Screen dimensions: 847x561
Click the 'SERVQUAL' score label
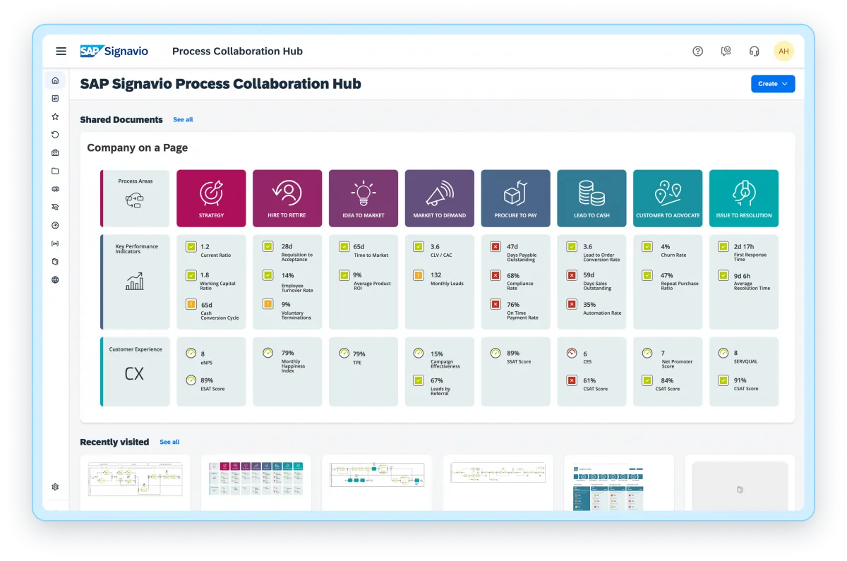[747, 361]
